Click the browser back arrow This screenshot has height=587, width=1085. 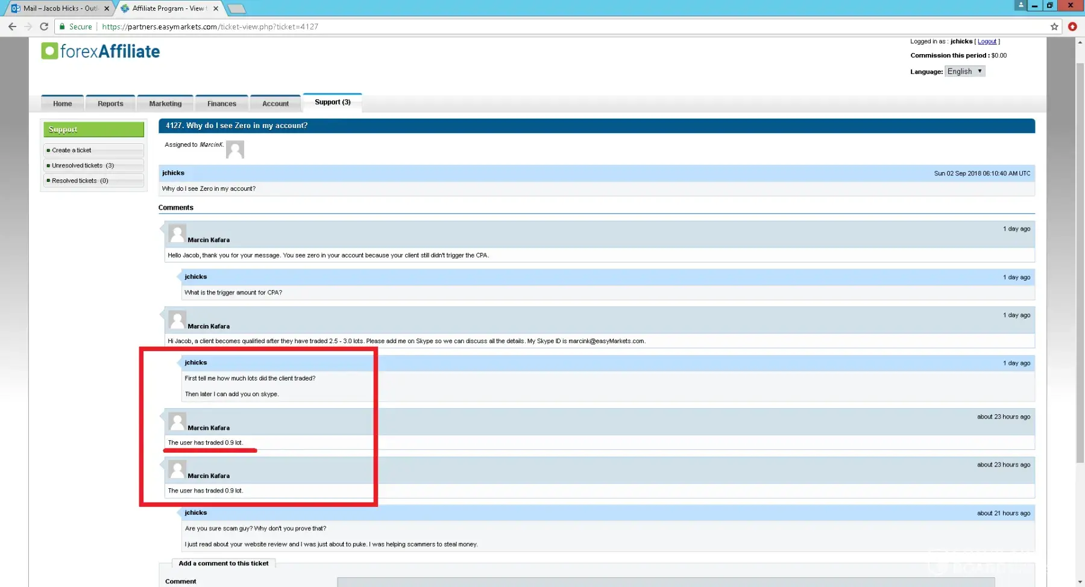12,26
